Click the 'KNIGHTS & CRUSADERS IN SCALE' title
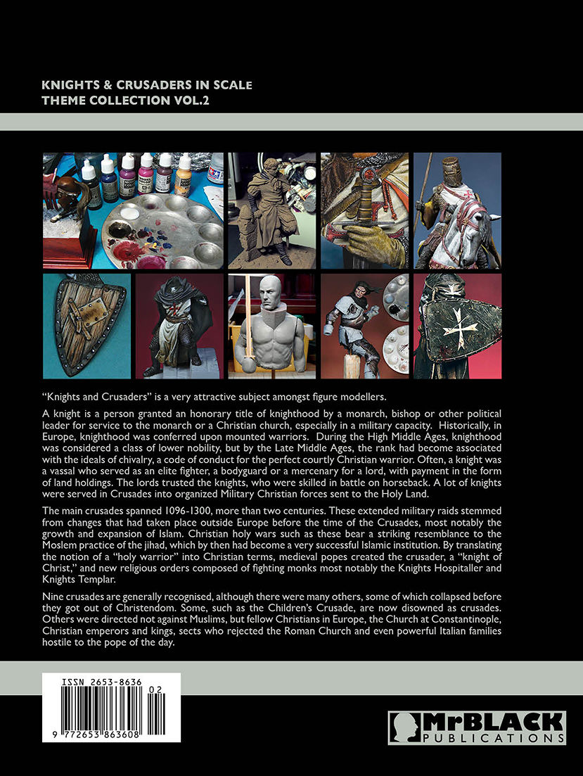 pyautogui.click(x=147, y=85)
